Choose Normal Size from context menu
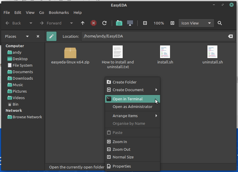This screenshot has height=172, width=238. pos(132,157)
